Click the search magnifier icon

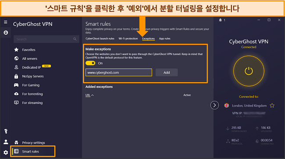(75, 39)
